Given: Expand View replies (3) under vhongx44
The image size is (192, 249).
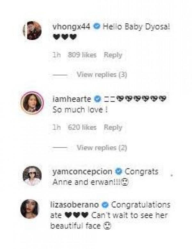Looking at the screenshot, I should 102,75.
